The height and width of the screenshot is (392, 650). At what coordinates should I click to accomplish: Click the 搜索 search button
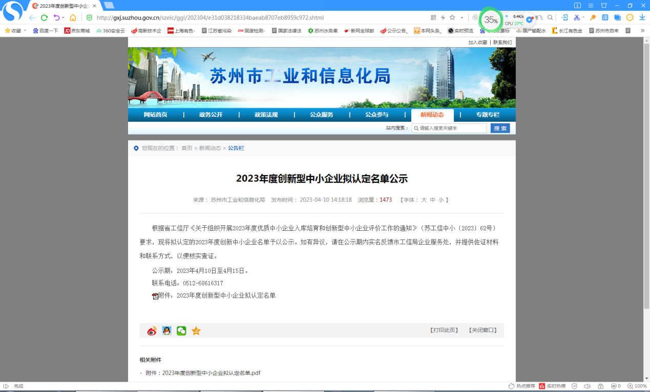pos(500,128)
